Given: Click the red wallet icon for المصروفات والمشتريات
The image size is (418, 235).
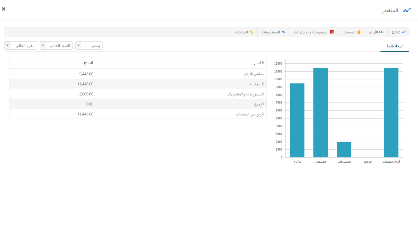Looking at the screenshot, I should pyautogui.click(x=332, y=32).
